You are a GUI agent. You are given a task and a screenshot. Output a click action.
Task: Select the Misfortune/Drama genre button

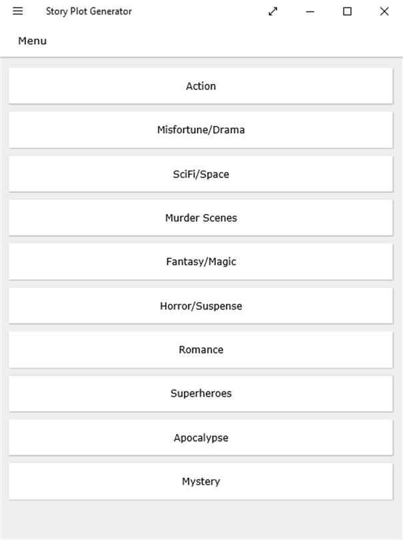coord(201,130)
